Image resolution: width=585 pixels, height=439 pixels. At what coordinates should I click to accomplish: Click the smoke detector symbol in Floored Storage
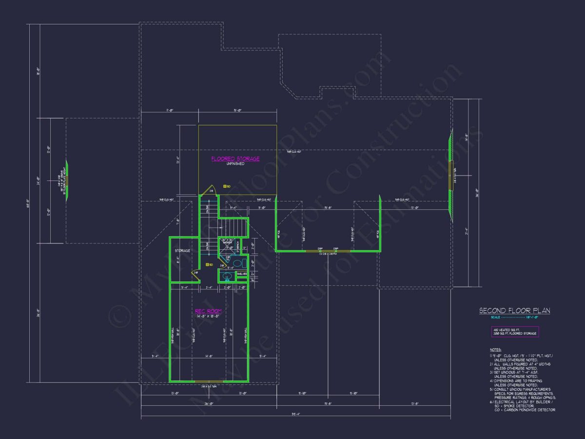[225, 186]
